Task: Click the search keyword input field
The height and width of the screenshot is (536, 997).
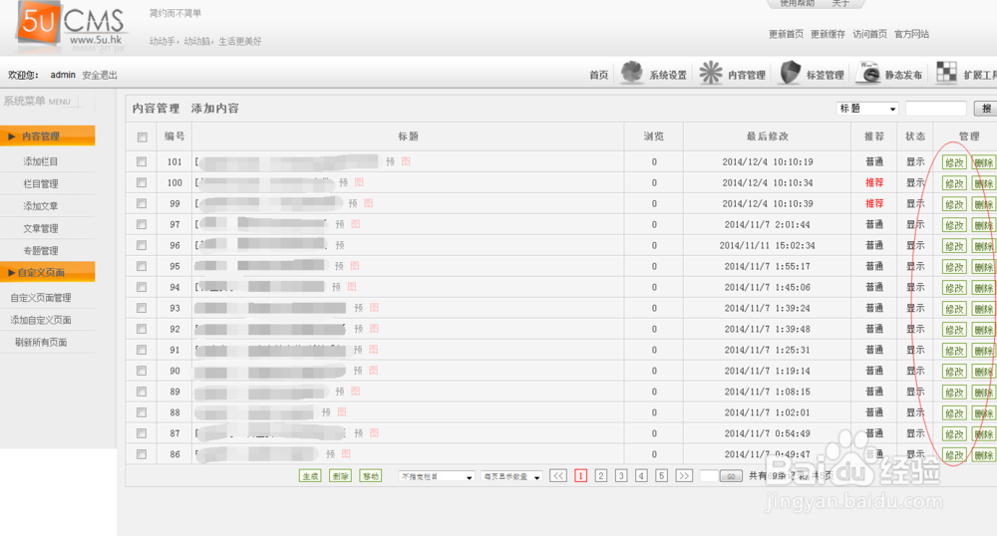Action: click(x=936, y=109)
